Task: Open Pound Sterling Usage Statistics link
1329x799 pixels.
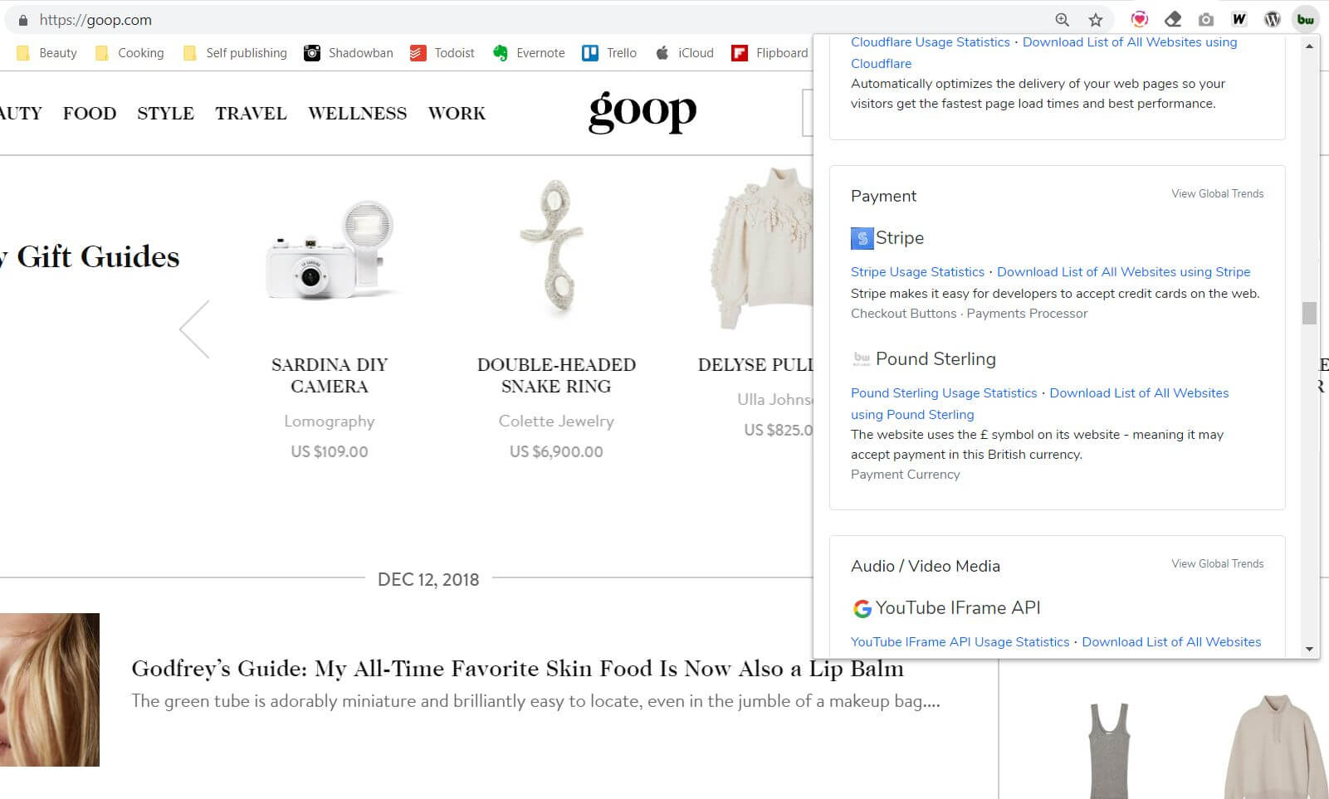Action: click(944, 393)
